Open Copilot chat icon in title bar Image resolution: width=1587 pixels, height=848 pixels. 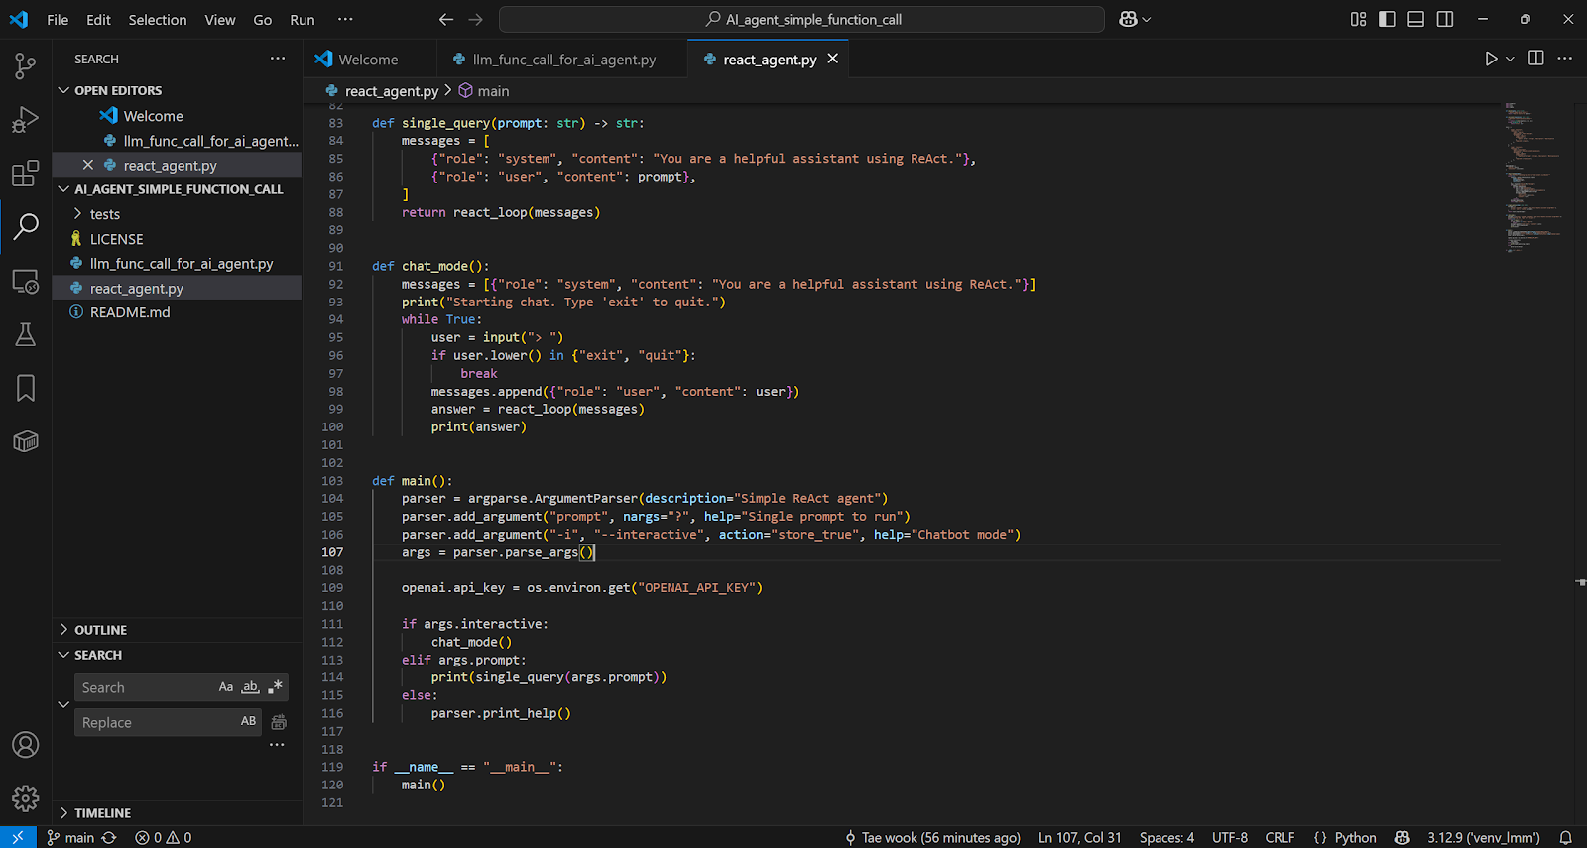click(x=1128, y=19)
